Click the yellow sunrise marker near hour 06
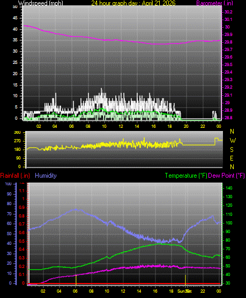This screenshot has width=246, height=298. coord(76,280)
